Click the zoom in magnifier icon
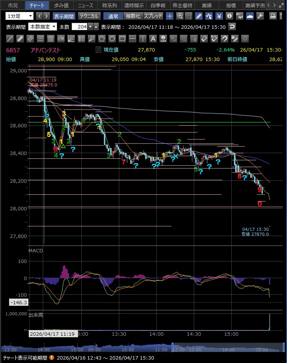 [x=180, y=16]
